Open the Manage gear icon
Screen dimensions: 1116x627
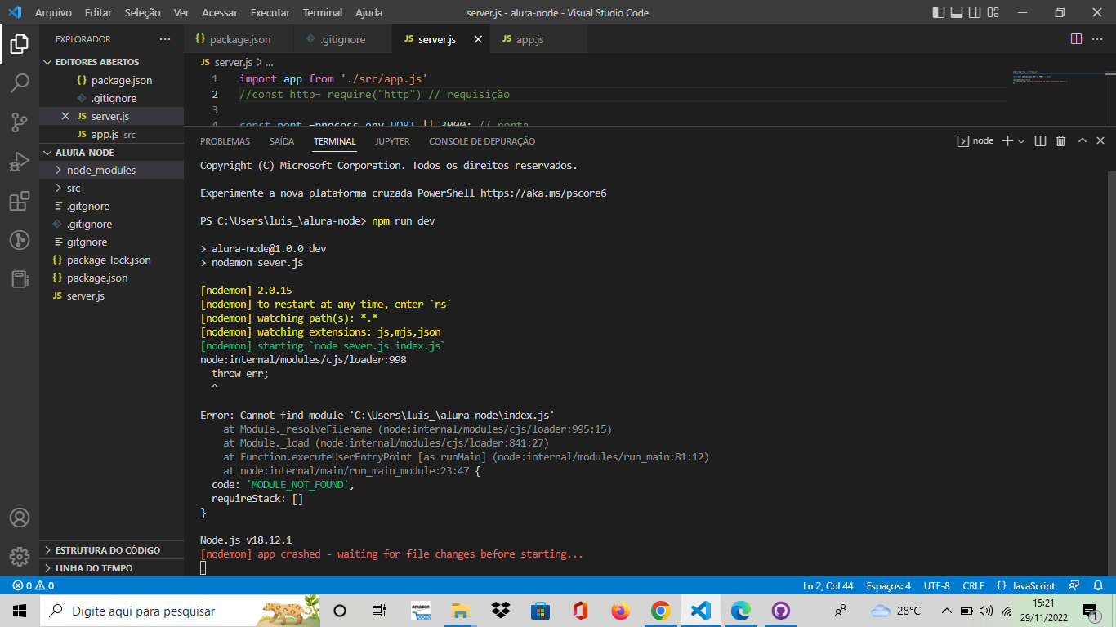pyautogui.click(x=20, y=557)
